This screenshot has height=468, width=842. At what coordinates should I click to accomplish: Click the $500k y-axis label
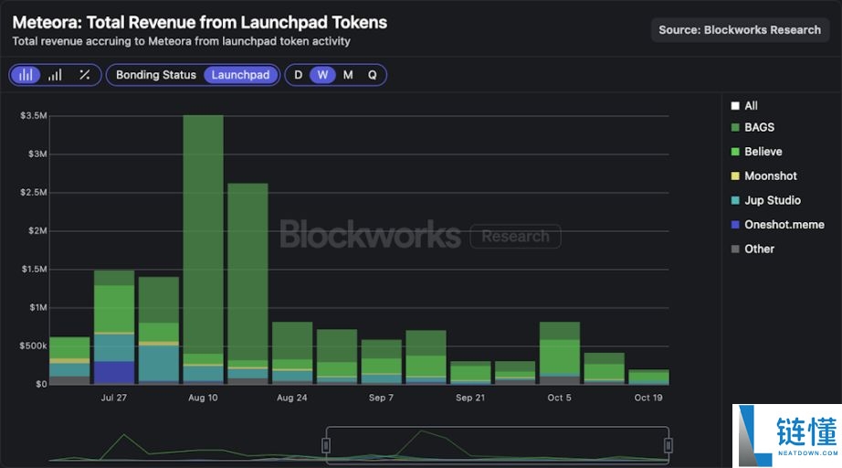[33, 346]
